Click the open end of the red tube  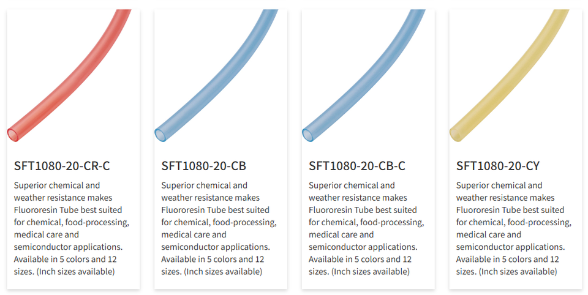tap(13, 133)
